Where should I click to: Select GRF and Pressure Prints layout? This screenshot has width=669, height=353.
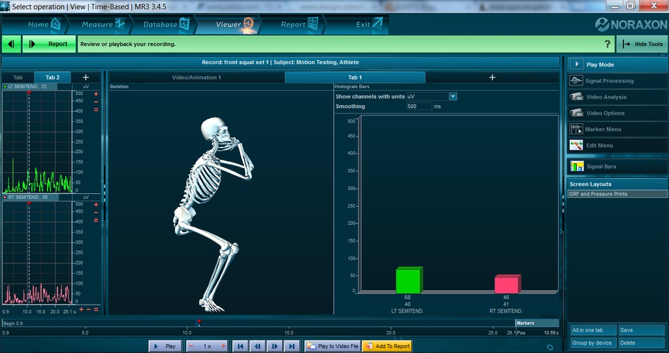click(x=617, y=194)
